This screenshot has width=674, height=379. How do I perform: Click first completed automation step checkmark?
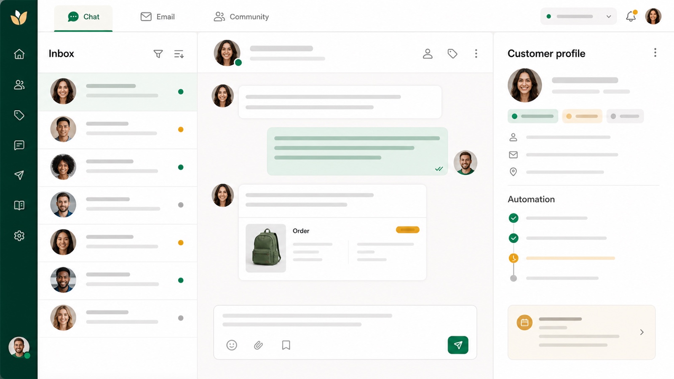coord(514,218)
